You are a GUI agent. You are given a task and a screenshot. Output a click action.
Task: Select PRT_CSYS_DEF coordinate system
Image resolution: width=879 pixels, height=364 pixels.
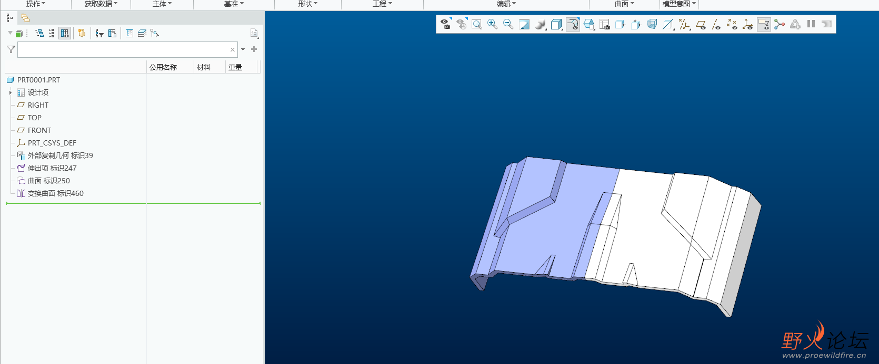pos(52,143)
